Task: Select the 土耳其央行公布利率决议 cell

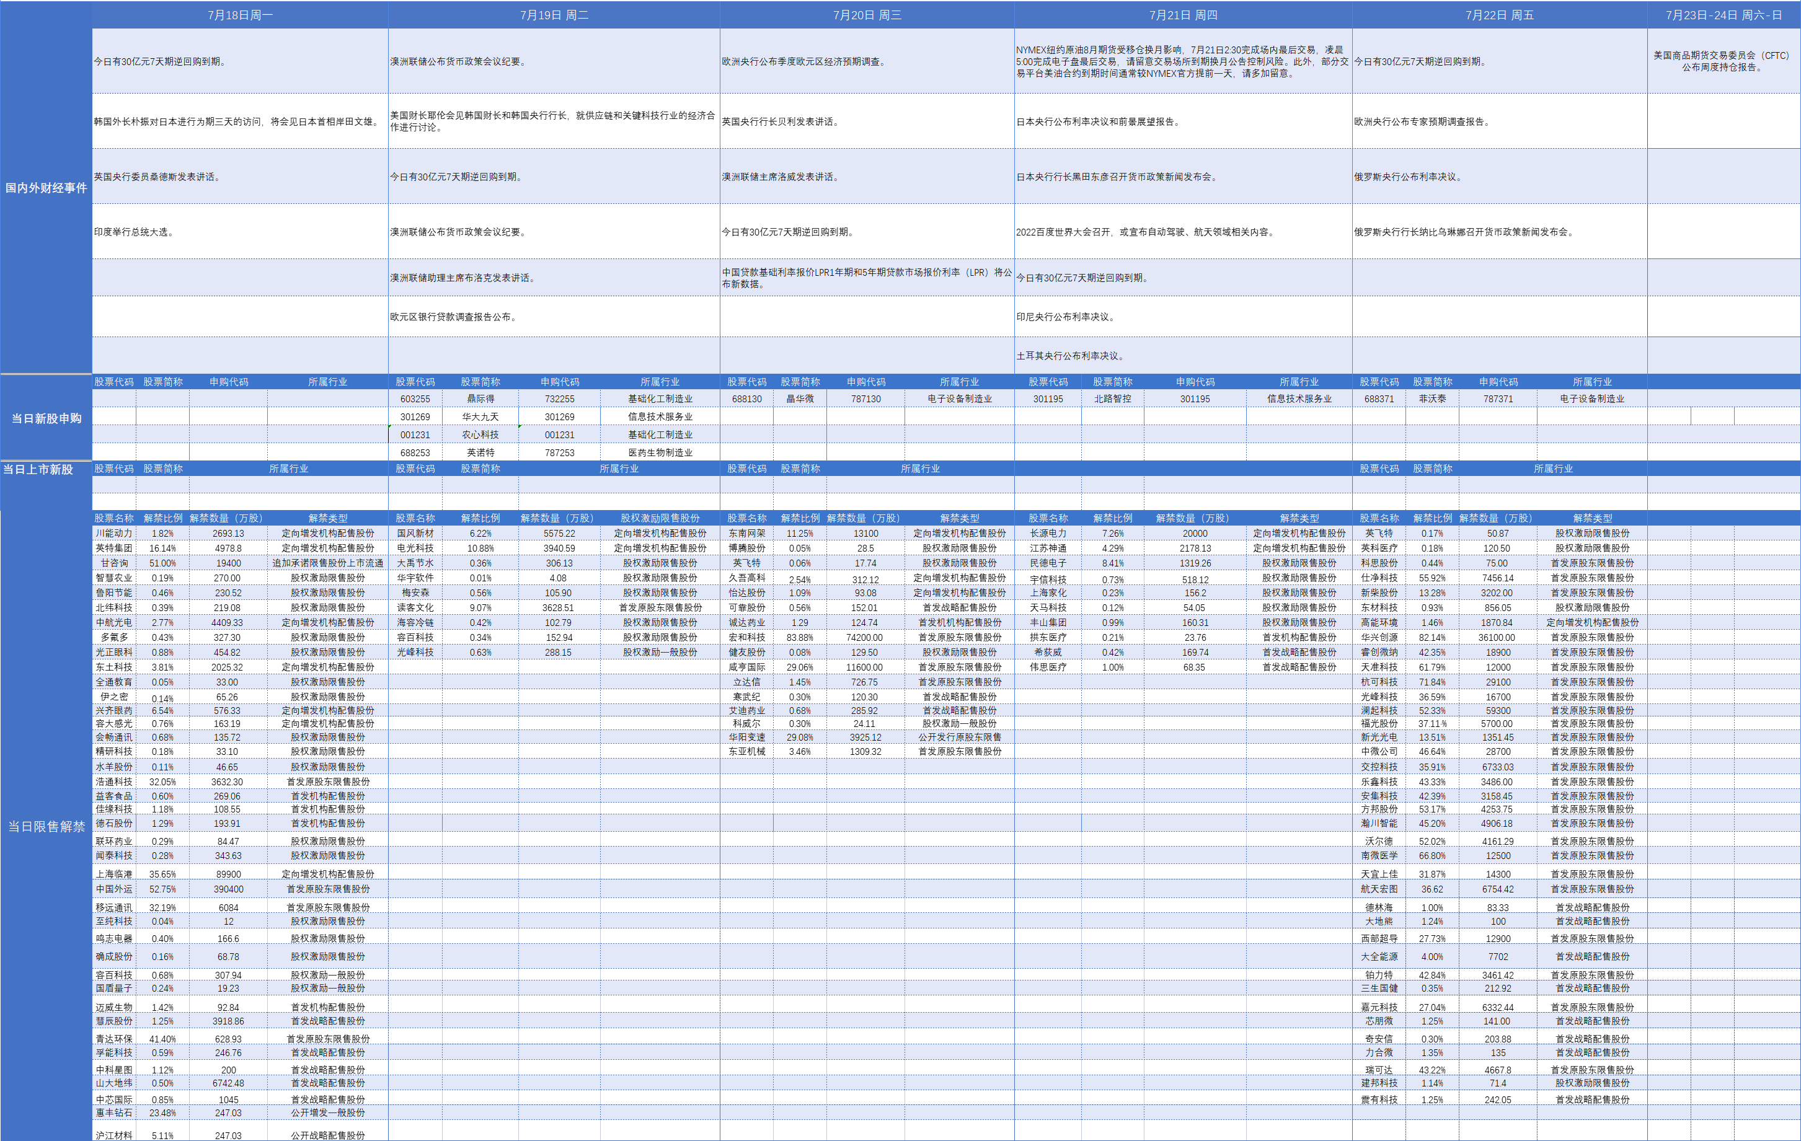Action: pos(1184,355)
